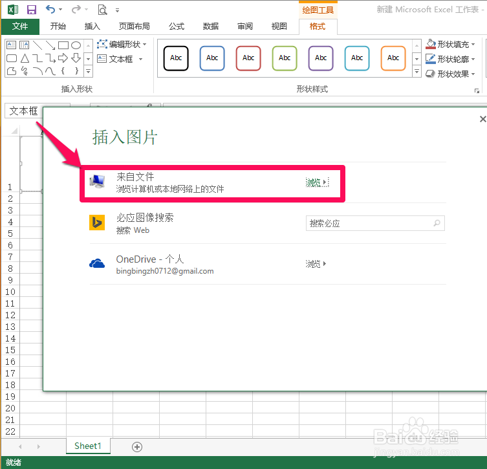Image resolution: width=487 pixels, height=469 pixels.
Task: Click the Save icon in quick access toolbar
Action: 32,10
